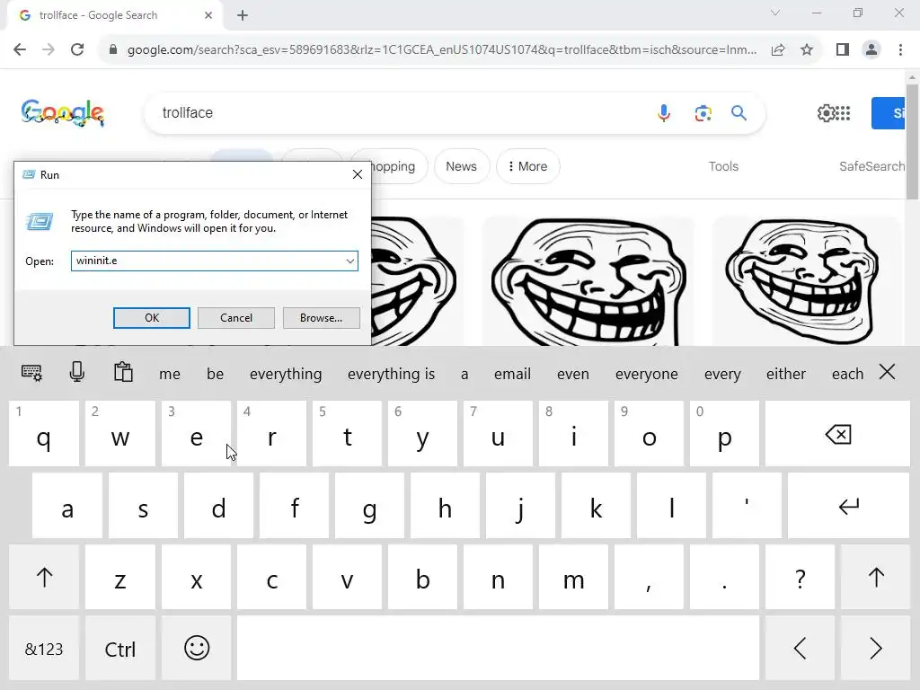Viewport: 920px width, 690px height.
Task: Go back with Chrome's back arrow
Action: pos(20,50)
